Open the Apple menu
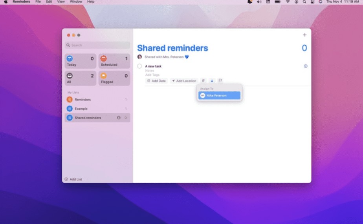Viewport: 363px width, 224px height. click(6, 2)
